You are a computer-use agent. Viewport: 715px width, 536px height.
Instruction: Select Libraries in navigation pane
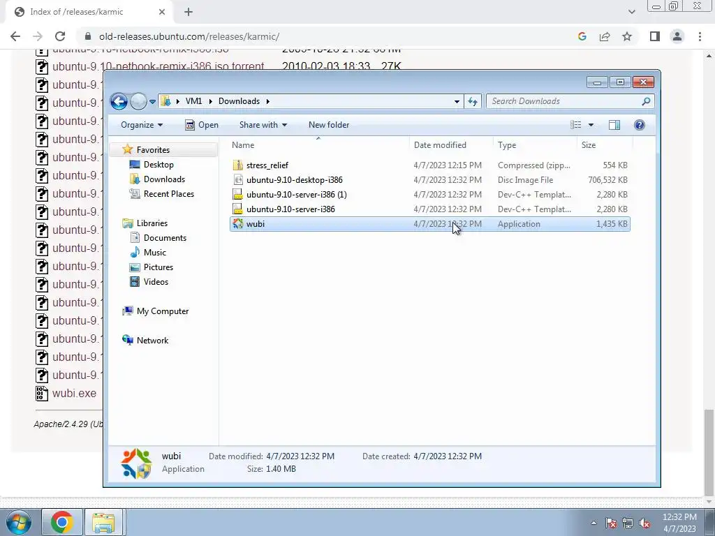(x=152, y=223)
